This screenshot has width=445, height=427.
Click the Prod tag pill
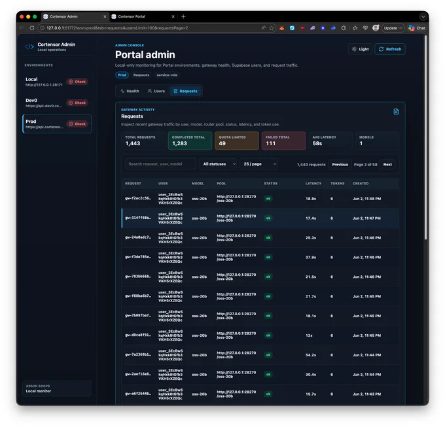[122, 75]
